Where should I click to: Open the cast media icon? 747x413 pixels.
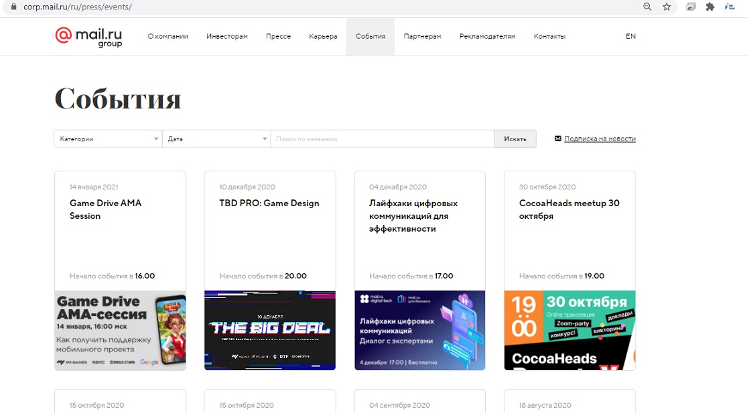(691, 7)
